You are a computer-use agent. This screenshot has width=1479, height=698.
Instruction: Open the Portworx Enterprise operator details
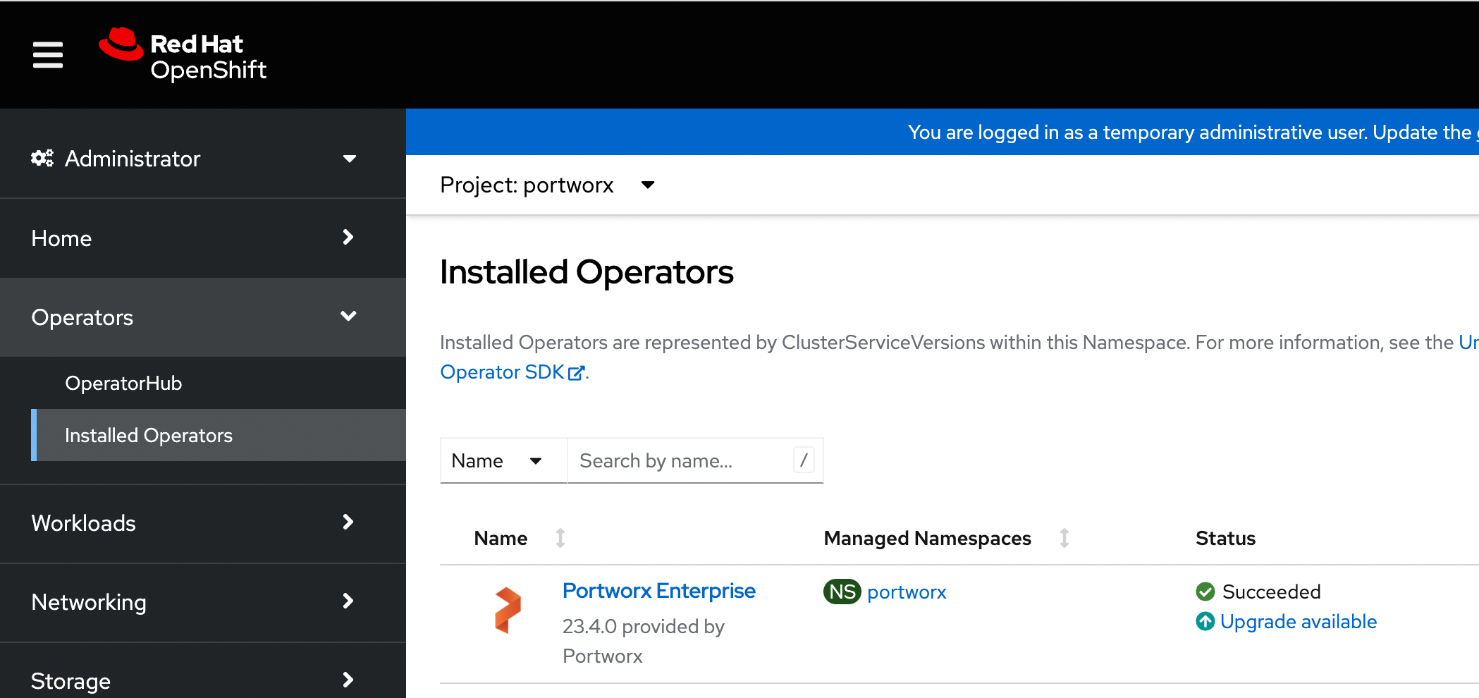(659, 591)
